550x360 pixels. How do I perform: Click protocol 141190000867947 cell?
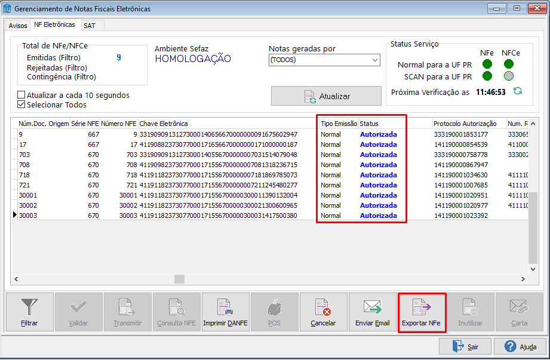pos(461,165)
